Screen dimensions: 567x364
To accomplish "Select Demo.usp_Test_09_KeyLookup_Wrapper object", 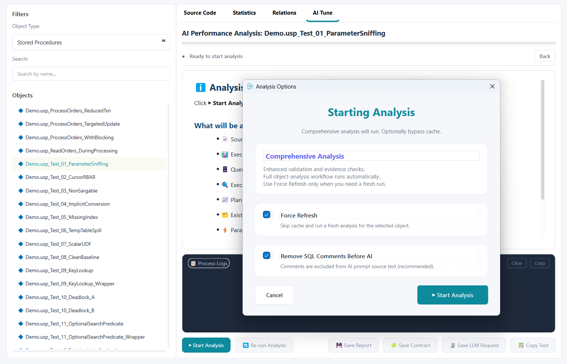I will click(89, 284).
